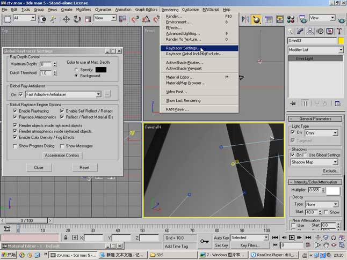Screen dimensions: 347x260
Task: Toggle the Light Type On checkbox
Action: (x=293, y=132)
